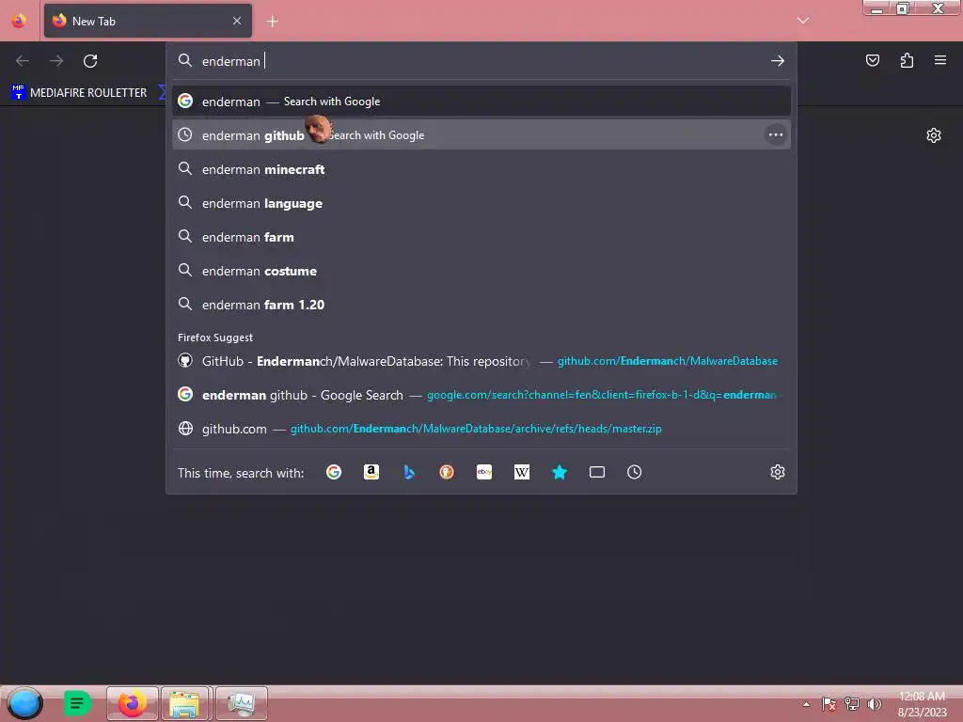The height and width of the screenshot is (722, 963).
Task: Open the Firefox application menu
Action: click(x=940, y=60)
